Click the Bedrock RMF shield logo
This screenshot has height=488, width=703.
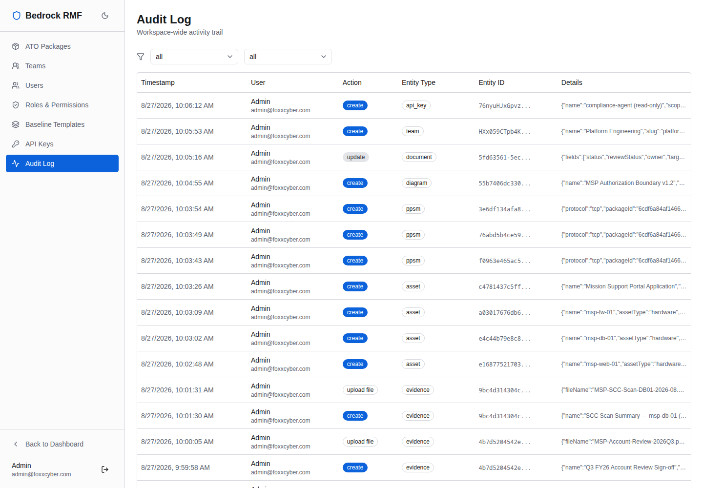(x=17, y=16)
